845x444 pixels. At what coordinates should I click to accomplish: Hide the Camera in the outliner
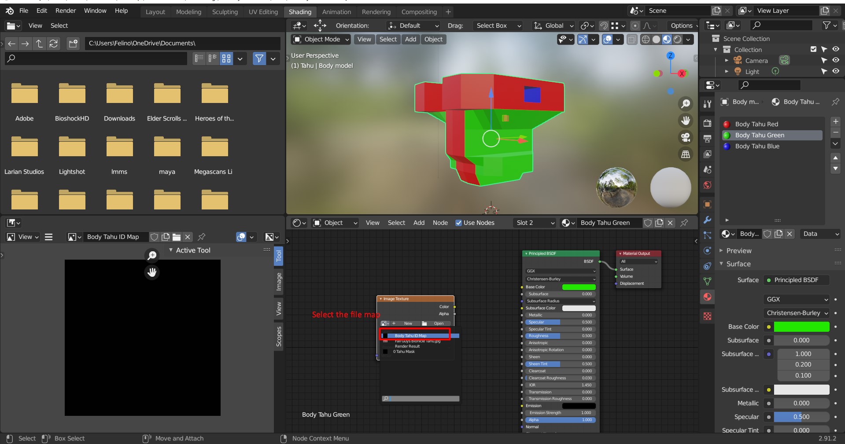(x=835, y=60)
